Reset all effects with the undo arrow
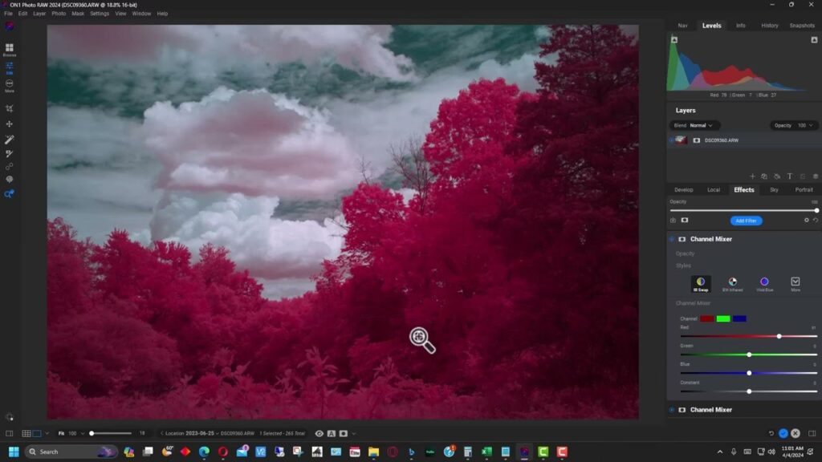This screenshot has height=462, width=822. click(x=816, y=220)
